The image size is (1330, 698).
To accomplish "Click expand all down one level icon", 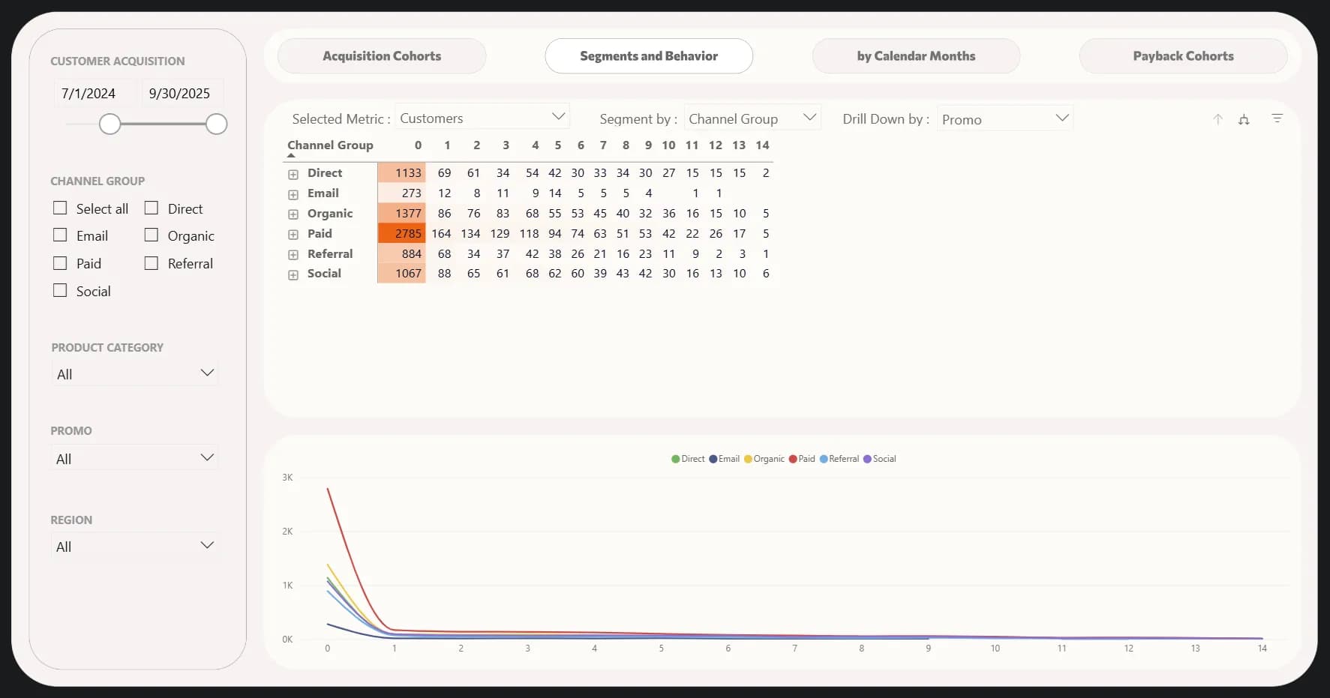I will pos(1244,119).
